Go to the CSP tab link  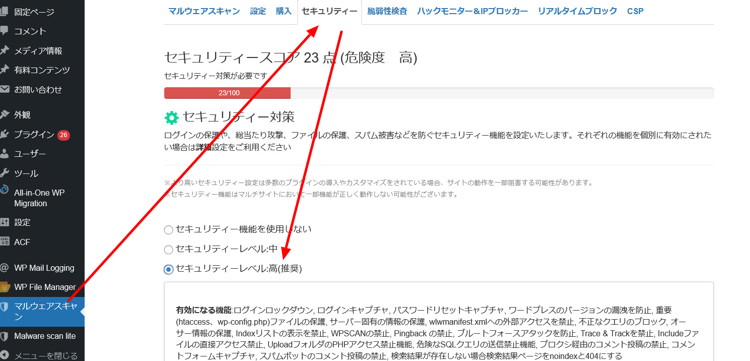click(x=635, y=11)
